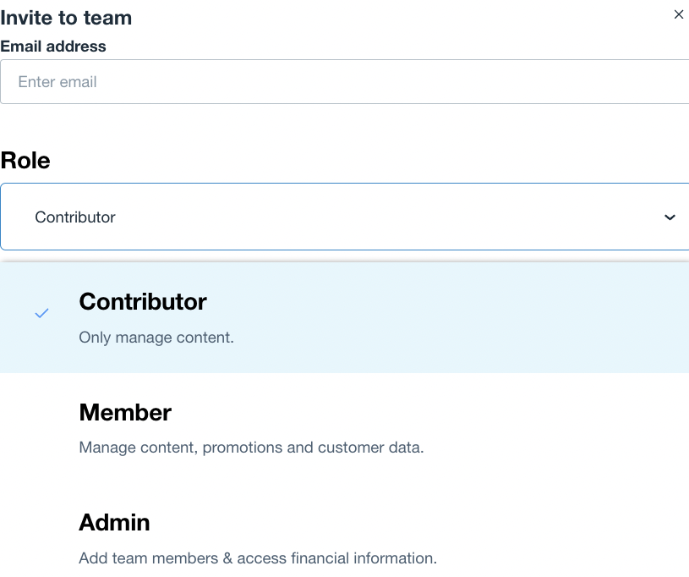The height and width of the screenshot is (577, 689).
Task: Click the 'Only manage content.' description
Action: (156, 338)
